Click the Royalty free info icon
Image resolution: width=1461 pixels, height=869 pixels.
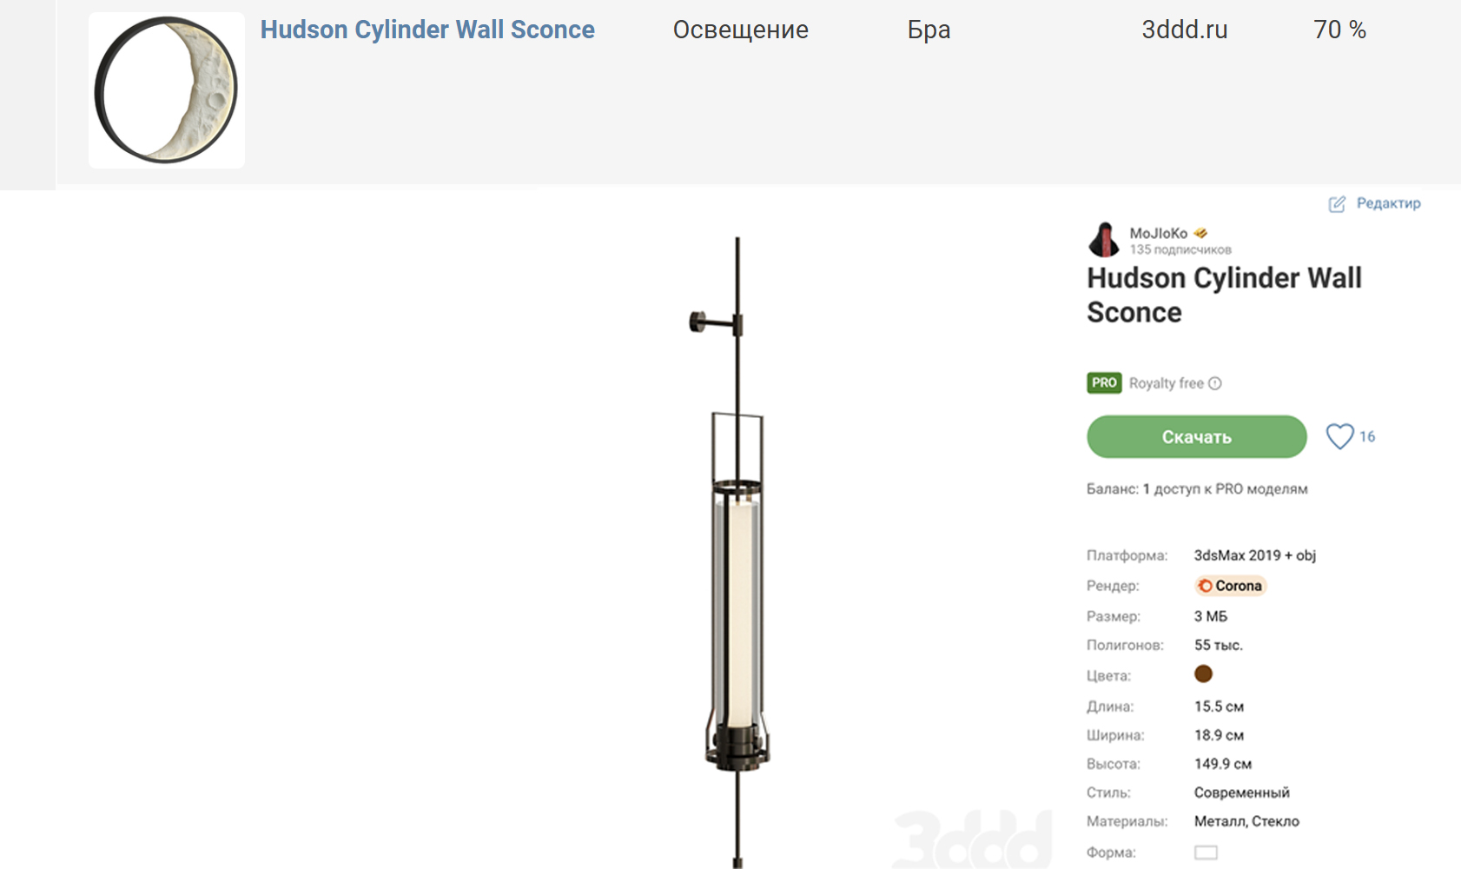tap(1215, 383)
